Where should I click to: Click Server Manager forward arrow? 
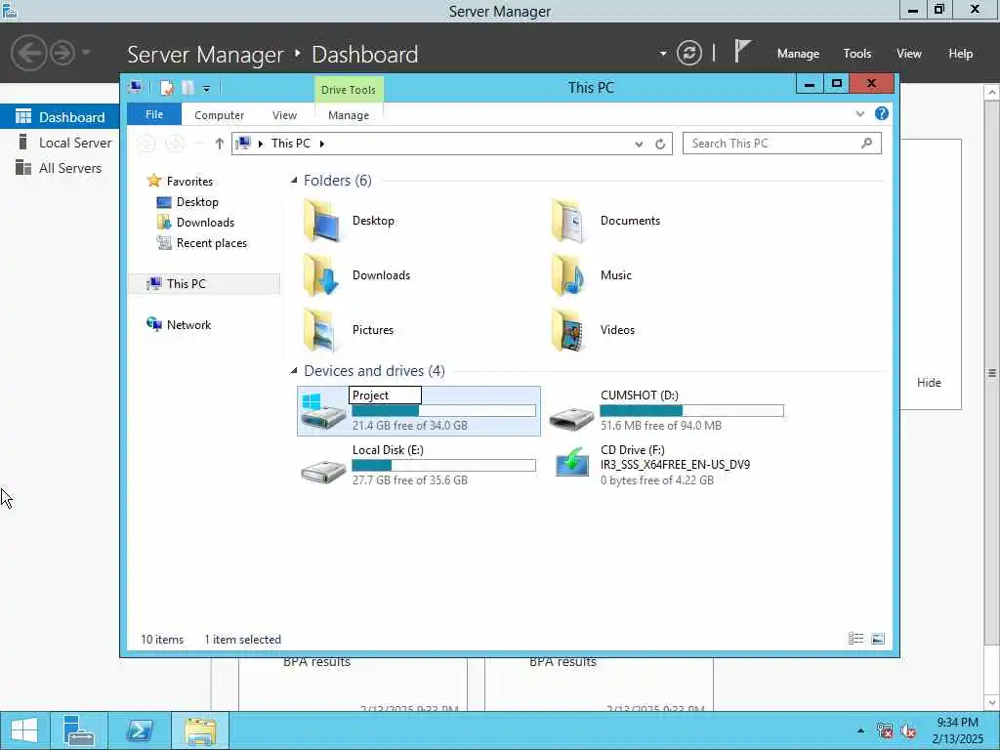(x=63, y=53)
